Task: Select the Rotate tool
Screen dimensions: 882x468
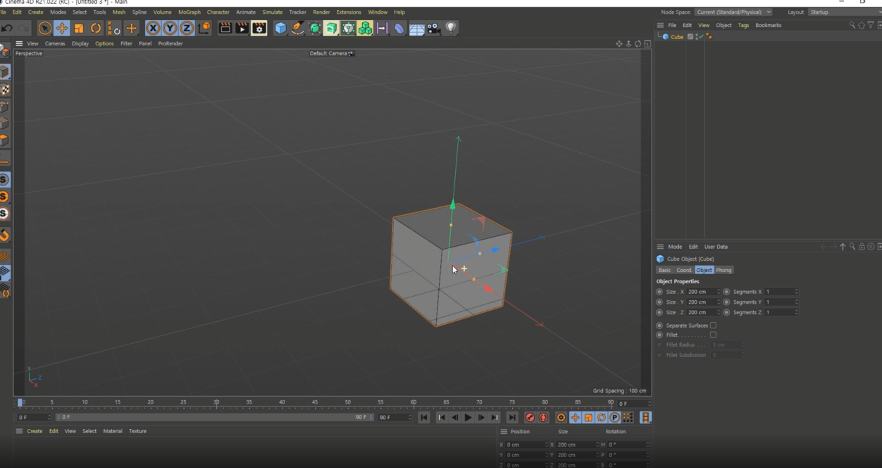Action: pyautogui.click(x=95, y=28)
